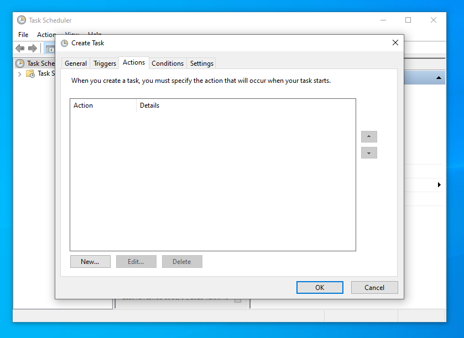The height and width of the screenshot is (338, 464).
Task: Switch to the Triggers tab
Action: click(105, 64)
